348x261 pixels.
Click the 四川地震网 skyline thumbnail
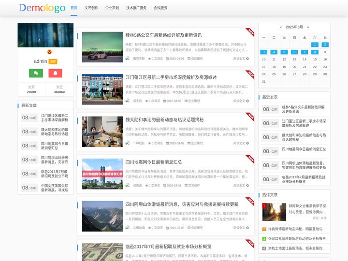(102, 174)
